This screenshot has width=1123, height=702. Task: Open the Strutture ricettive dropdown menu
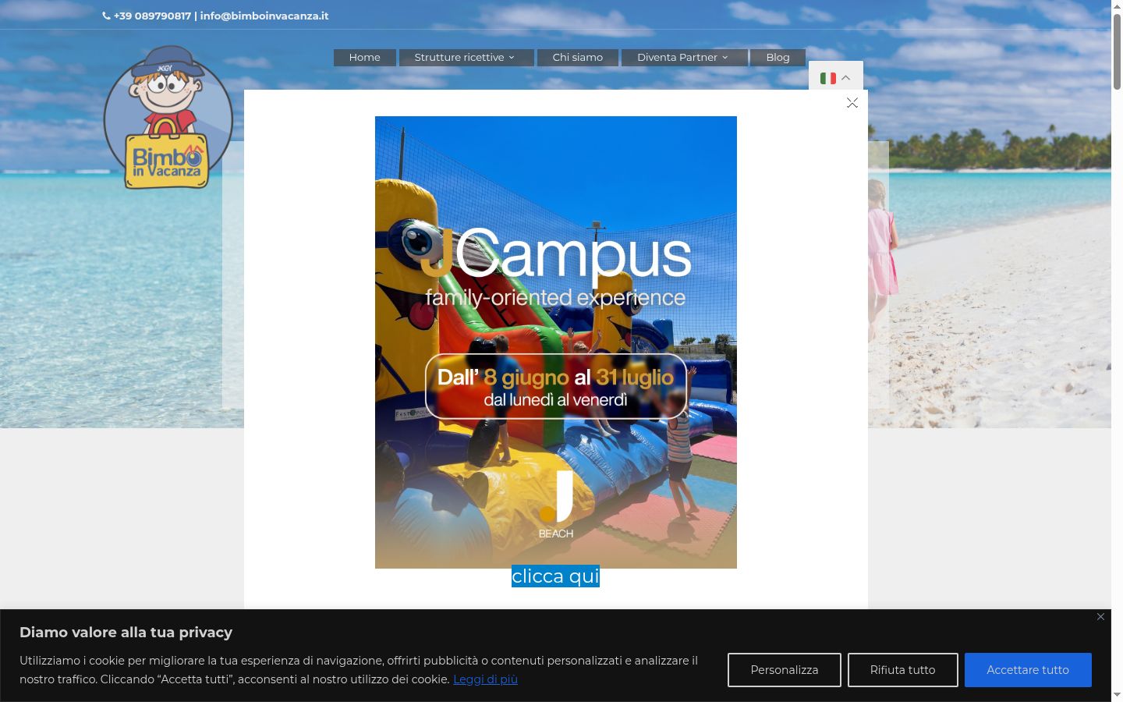point(466,58)
